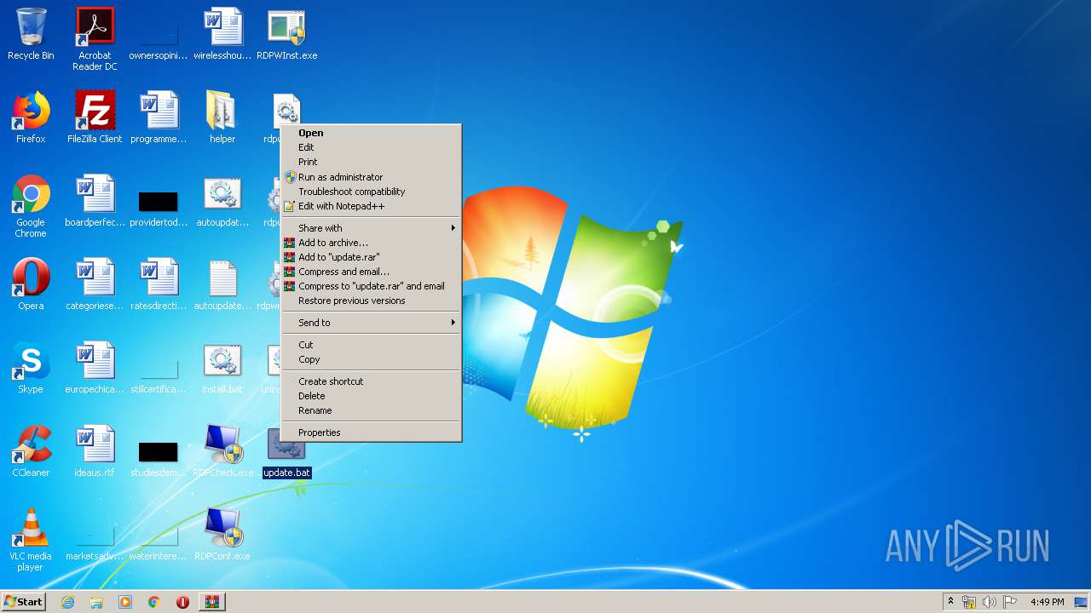Click the volume speaker tray icon

[990, 602]
